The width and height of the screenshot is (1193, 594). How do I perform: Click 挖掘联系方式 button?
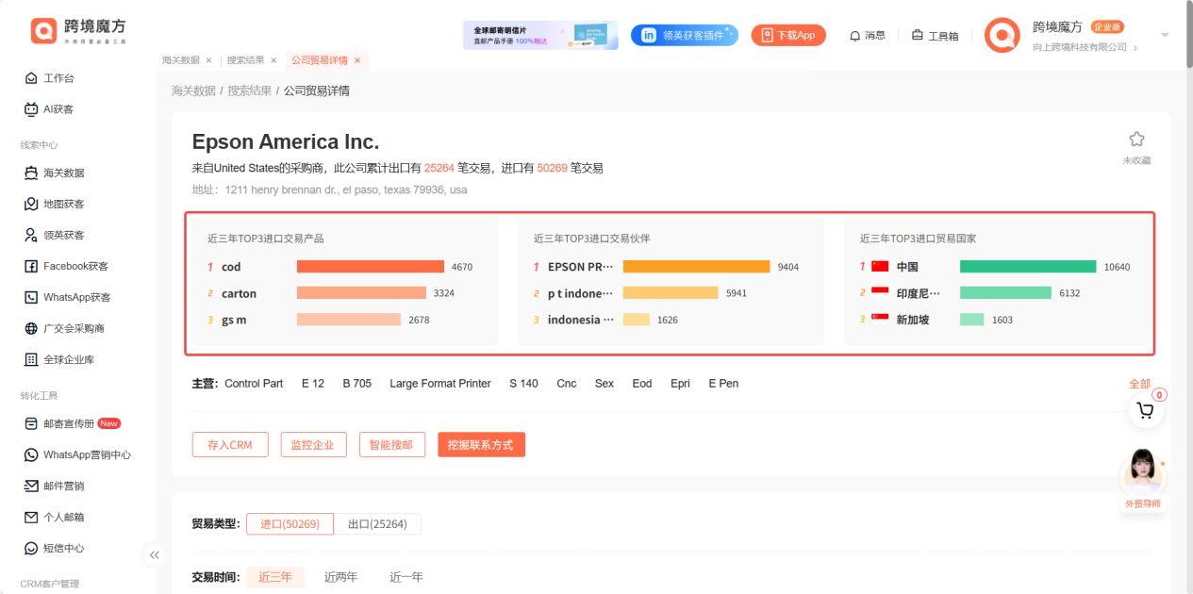481,445
